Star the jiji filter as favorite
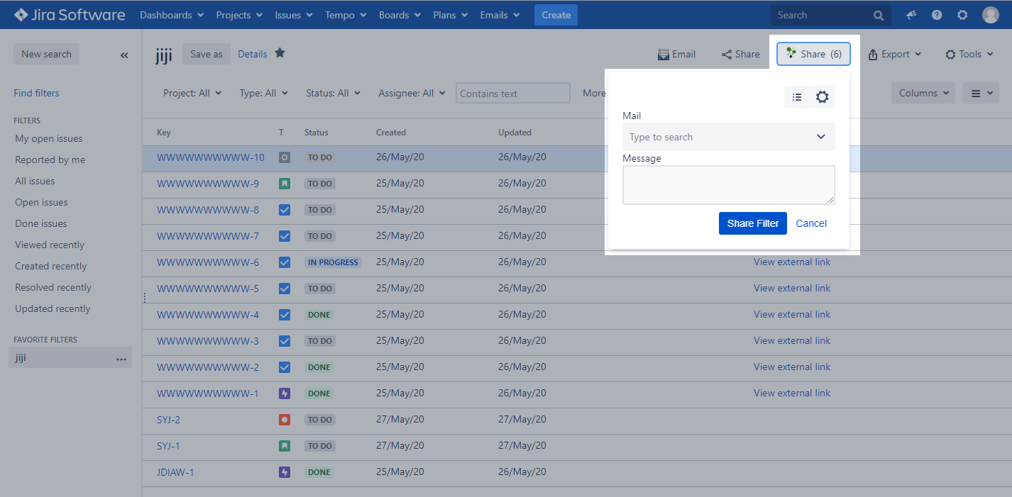The height and width of the screenshot is (497, 1012). tap(280, 53)
